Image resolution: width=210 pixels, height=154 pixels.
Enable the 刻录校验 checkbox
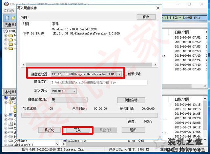[x=126, y=74]
